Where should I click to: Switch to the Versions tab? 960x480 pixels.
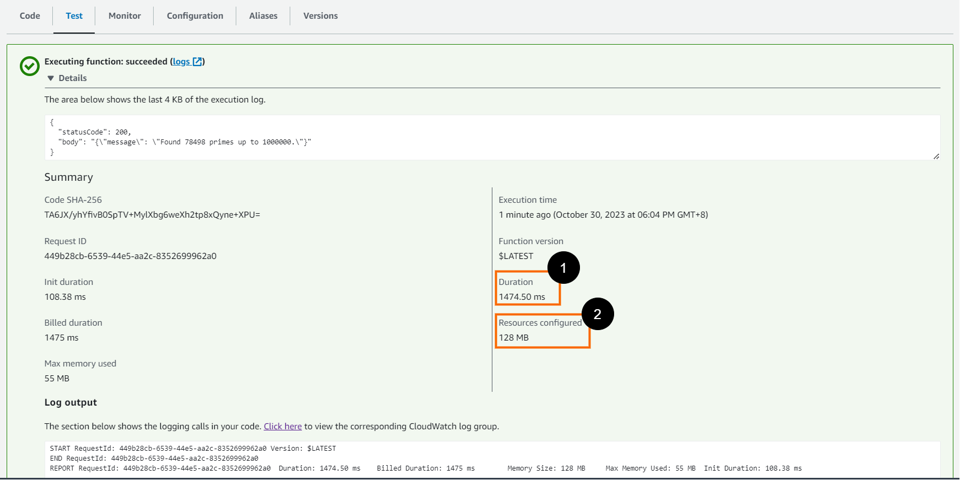[x=321, y=16]
